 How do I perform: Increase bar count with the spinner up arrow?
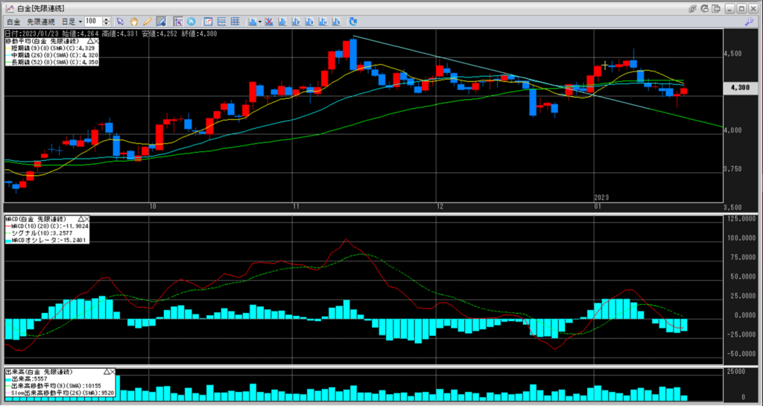coord(107,19)
